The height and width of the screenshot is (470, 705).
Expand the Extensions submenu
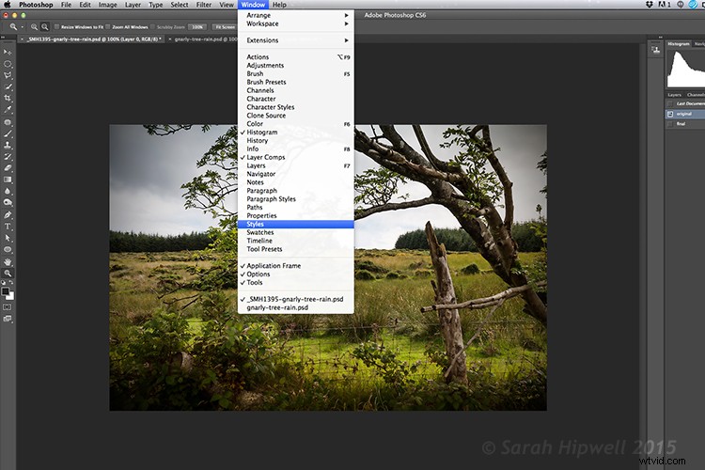point(296,40)
